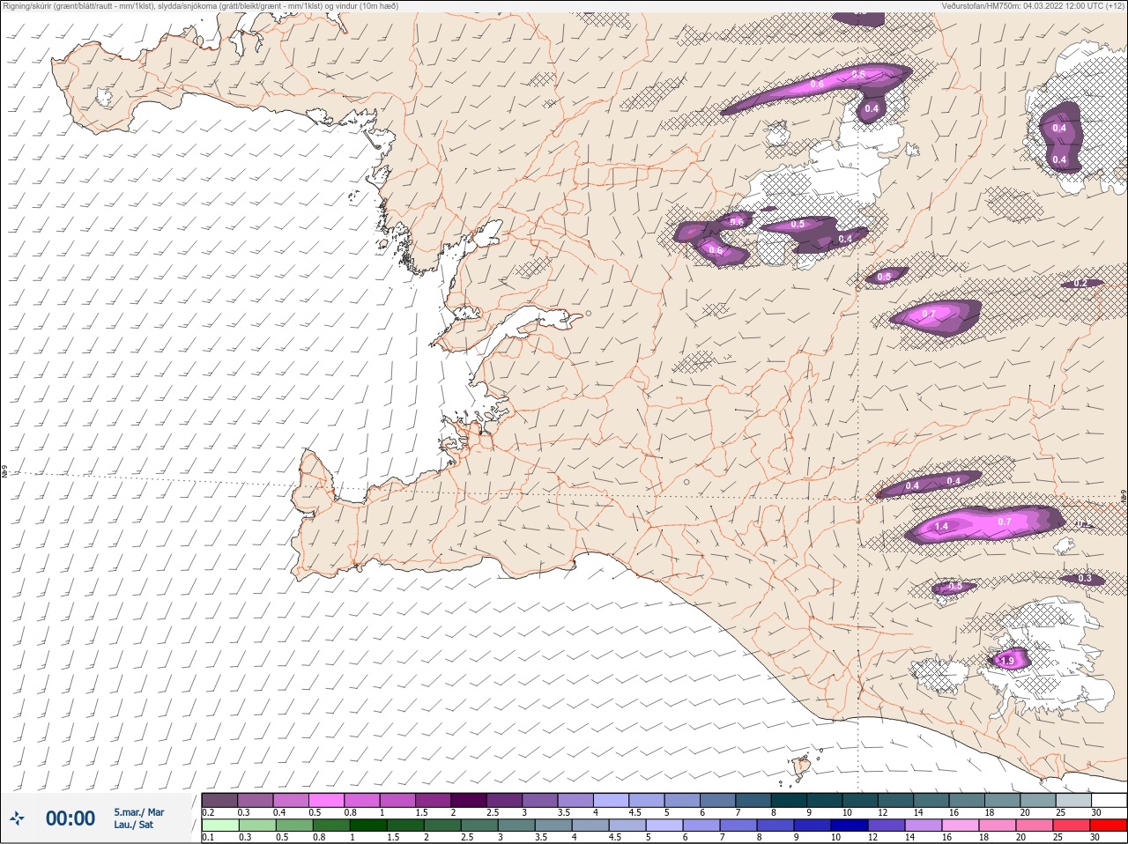Click the 0.3 precipitation label on the map
This screenshot has height=844, width=1128.
coord(1085,579)
